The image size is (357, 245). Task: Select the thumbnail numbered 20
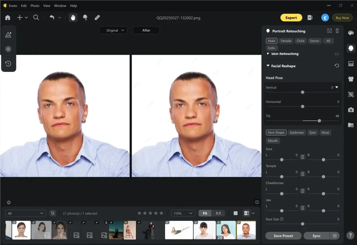(x=226, y=230)
